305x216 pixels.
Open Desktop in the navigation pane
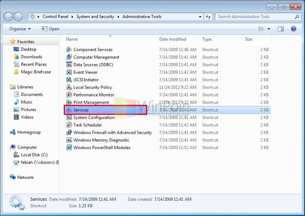click(x=29, y=49)
